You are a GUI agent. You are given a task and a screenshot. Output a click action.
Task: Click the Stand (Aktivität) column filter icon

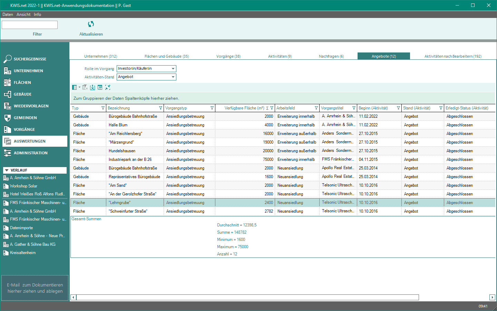click(441, 108)
